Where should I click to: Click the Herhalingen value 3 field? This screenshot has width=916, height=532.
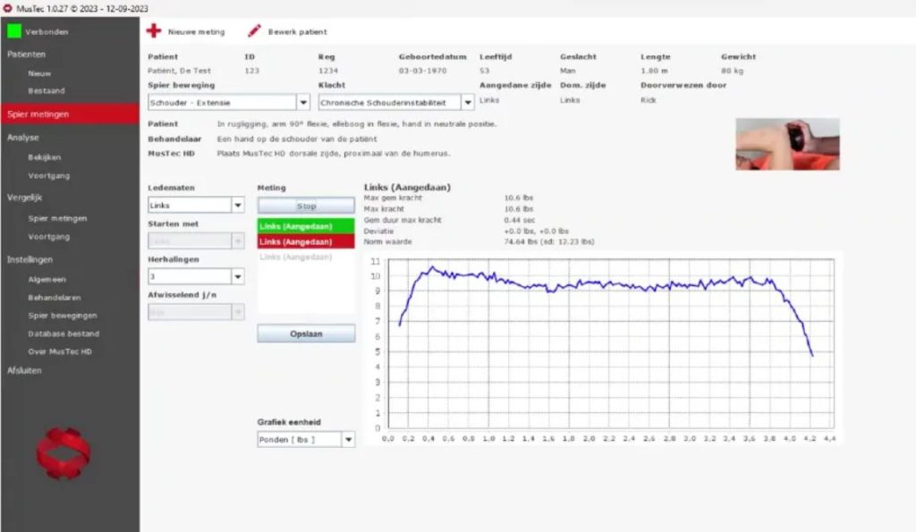click(190, 277)
